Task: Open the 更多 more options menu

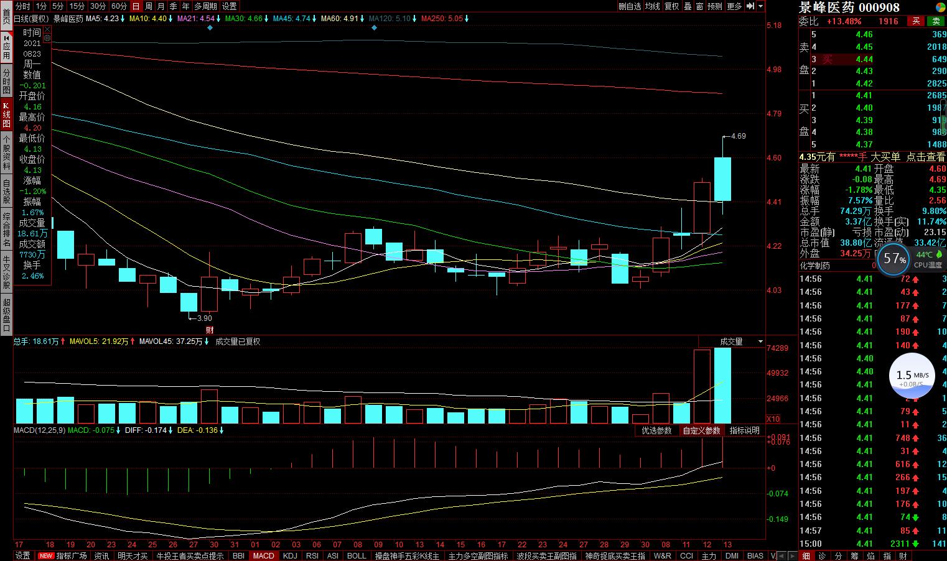Action: click(x=735, y=6)
